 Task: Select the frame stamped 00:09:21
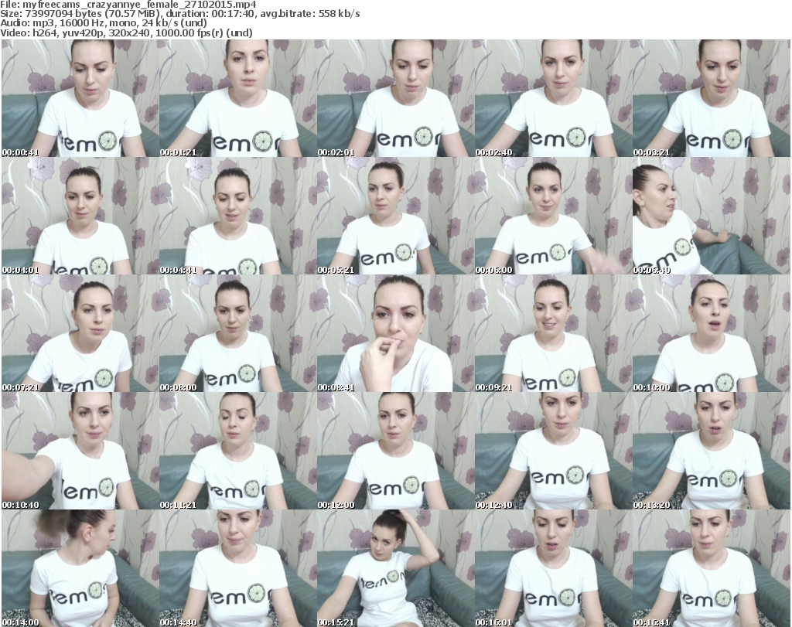pyautogui.click(x=553, y=333)
